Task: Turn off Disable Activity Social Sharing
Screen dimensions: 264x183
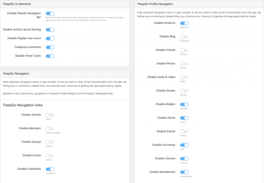Action: 50,30
